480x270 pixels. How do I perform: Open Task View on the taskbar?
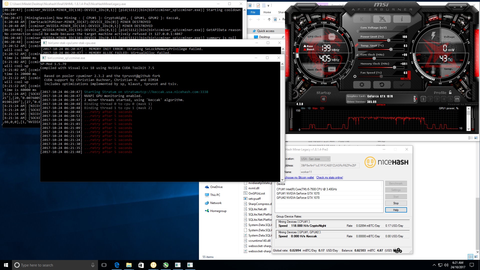tap(104, 265)
